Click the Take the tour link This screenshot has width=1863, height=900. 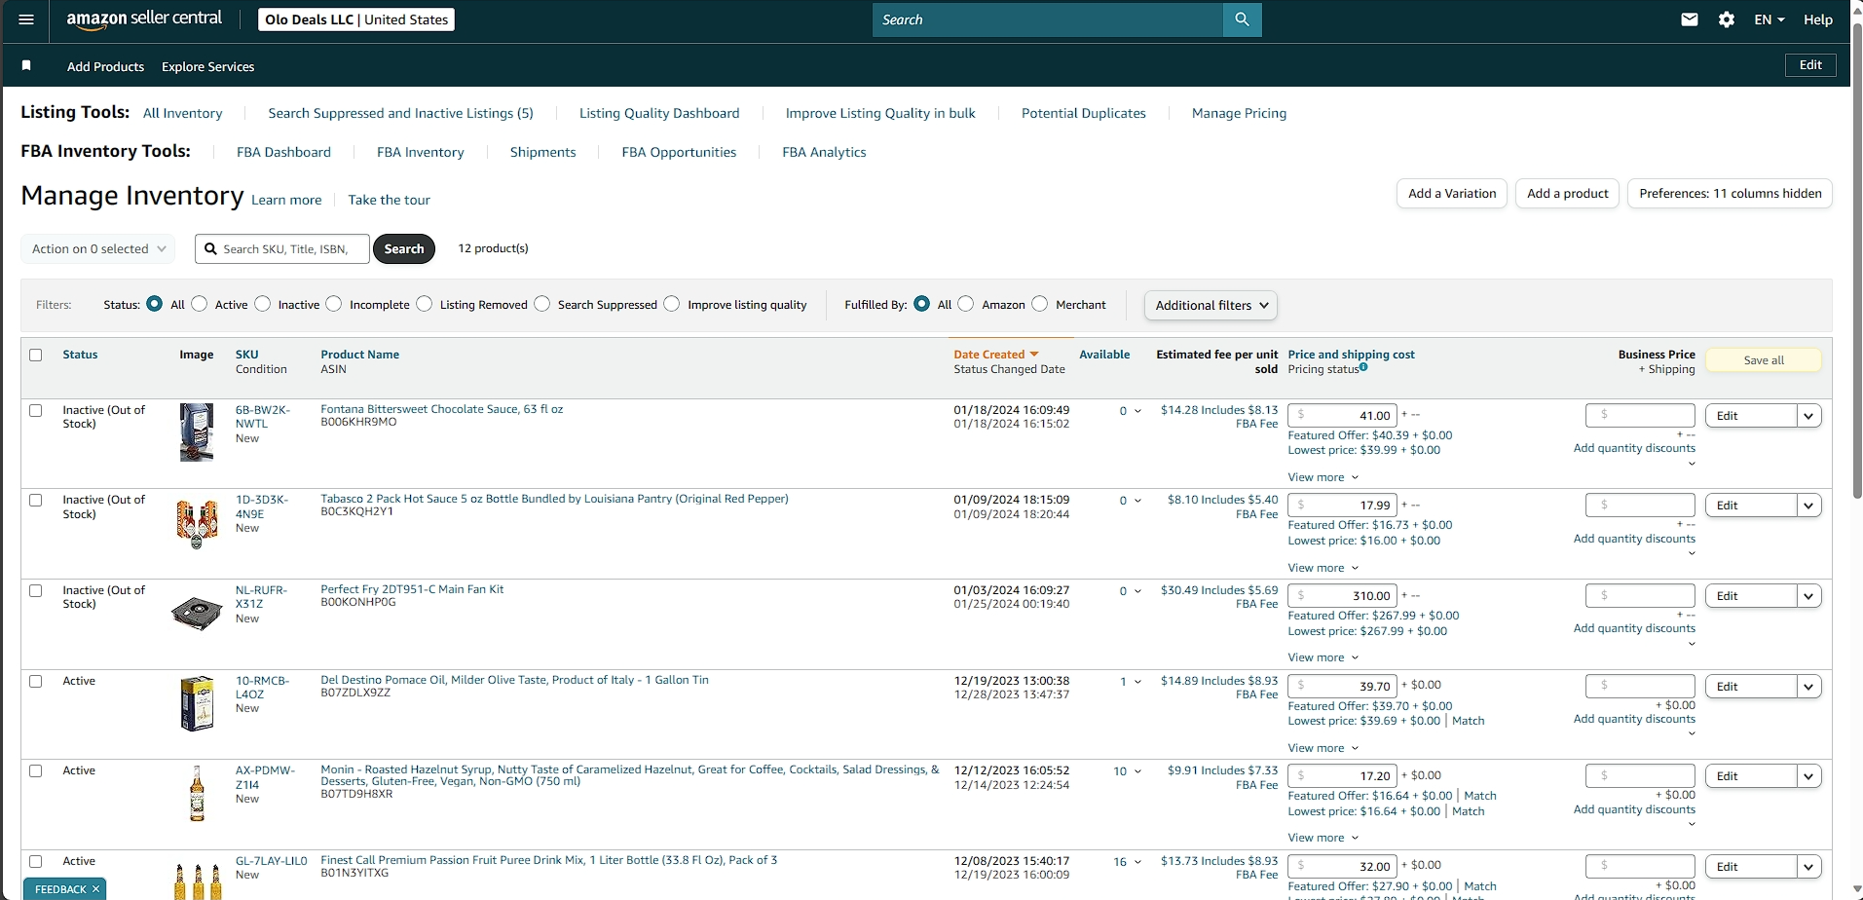[x=389, y=200]
